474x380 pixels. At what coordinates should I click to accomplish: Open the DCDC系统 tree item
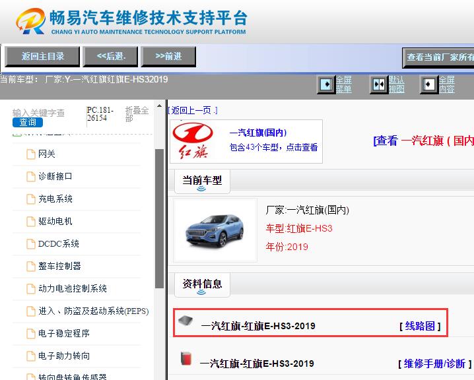(59, 244)
